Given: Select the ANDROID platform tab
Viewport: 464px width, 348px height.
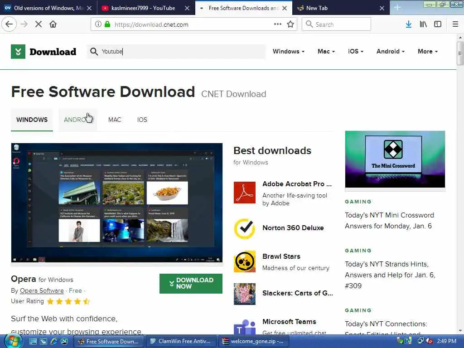Looking at the screenshot, I should click(78, 120).
